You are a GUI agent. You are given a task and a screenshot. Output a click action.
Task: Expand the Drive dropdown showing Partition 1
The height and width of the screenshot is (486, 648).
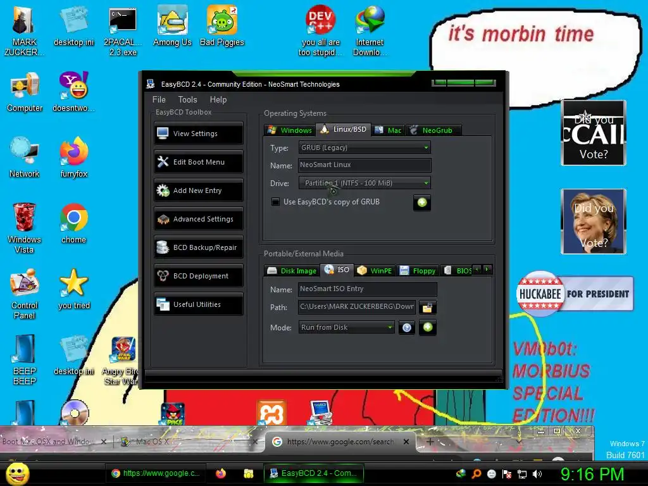364,183
